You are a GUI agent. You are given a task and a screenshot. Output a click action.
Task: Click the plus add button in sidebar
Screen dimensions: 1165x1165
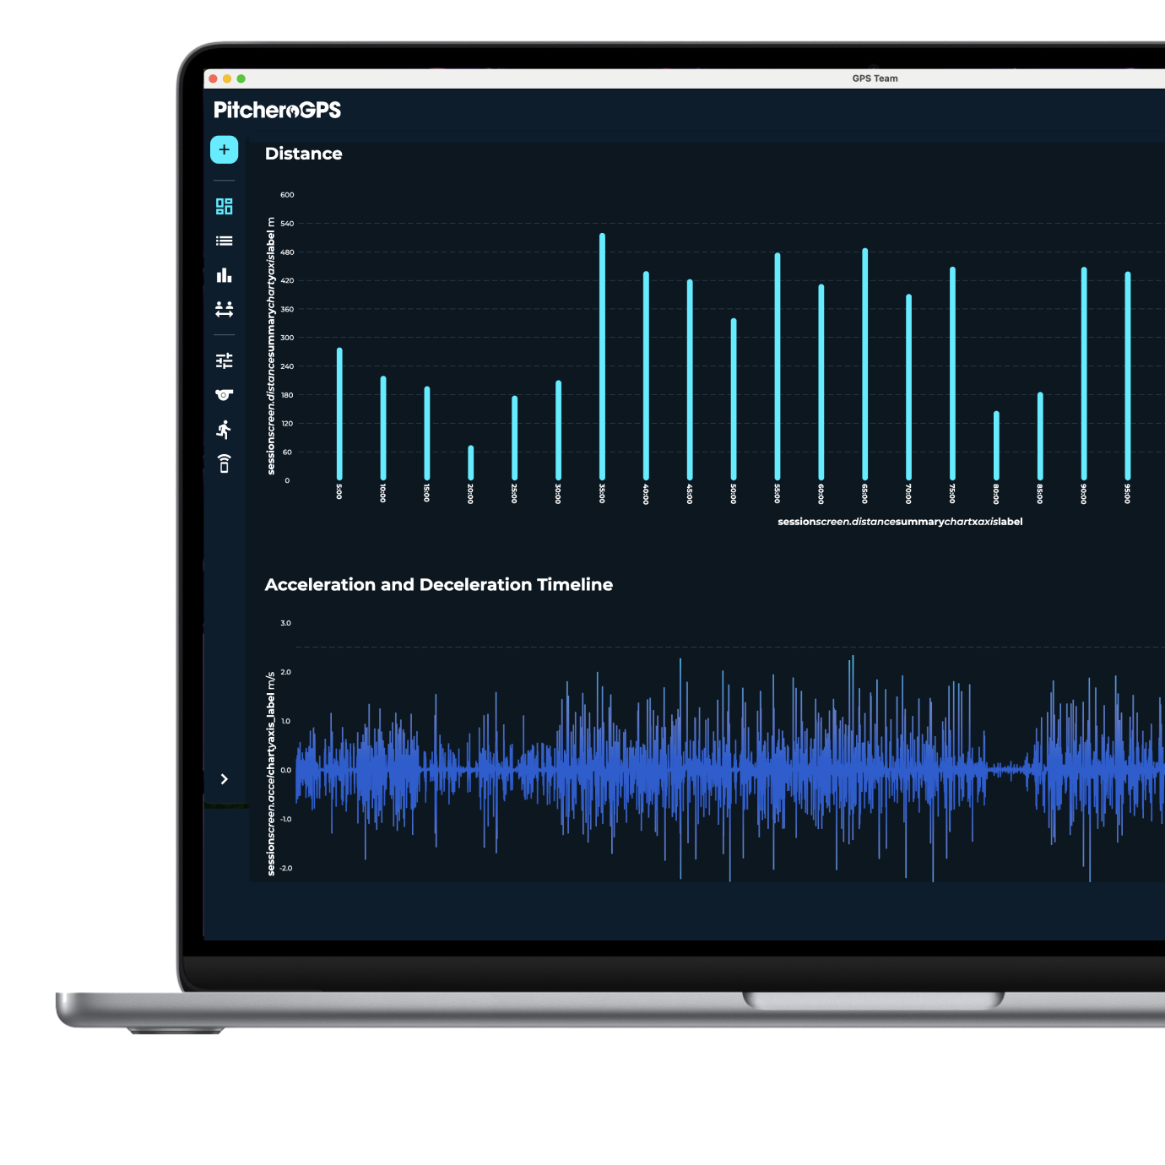224,150
